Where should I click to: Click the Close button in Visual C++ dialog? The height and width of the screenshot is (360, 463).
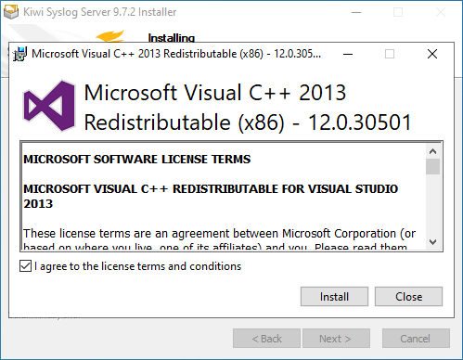tap(408, 297)
